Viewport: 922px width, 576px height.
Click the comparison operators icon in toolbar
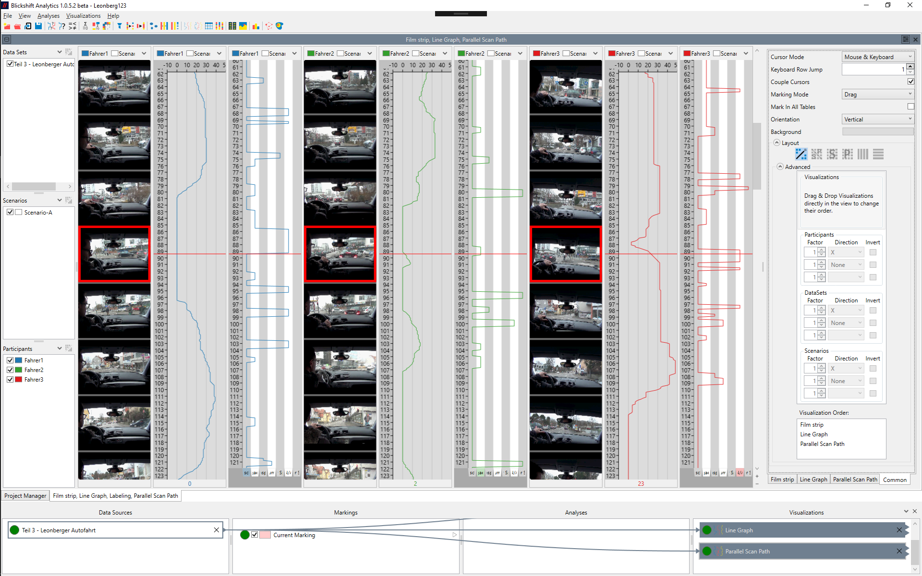coord(73,26)
